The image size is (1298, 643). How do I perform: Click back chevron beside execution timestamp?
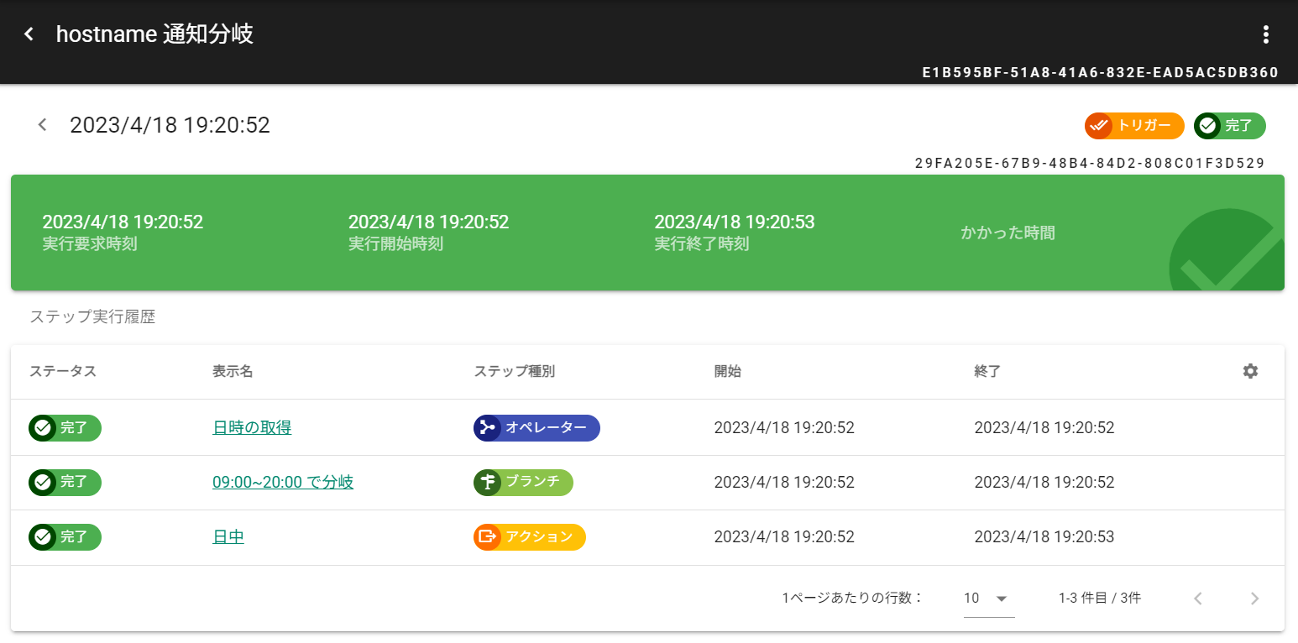point(42,125)
